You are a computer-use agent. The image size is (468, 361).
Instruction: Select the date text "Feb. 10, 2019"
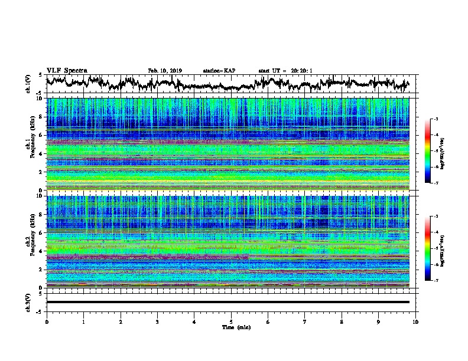[x=165, y=71]
